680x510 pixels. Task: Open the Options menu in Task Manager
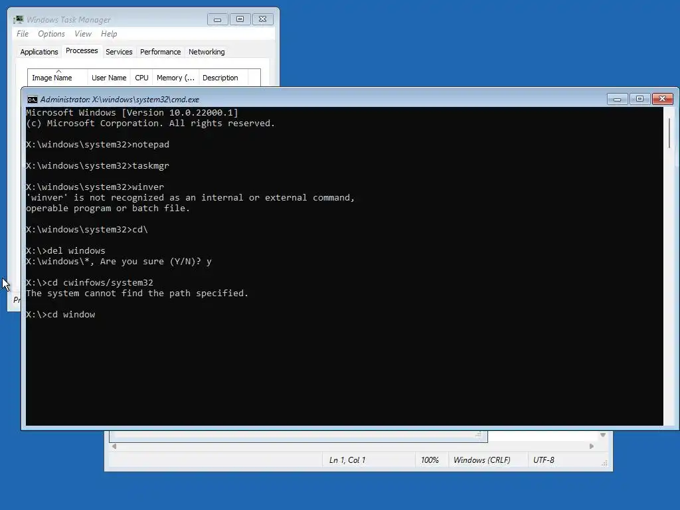click(51, 34)
